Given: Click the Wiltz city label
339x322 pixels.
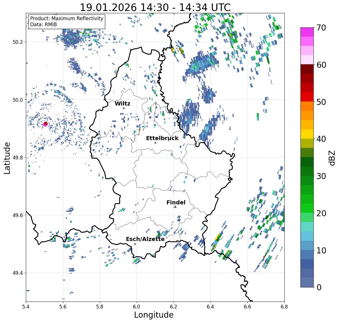Looking at the screenshot, I should pos(122,103).
